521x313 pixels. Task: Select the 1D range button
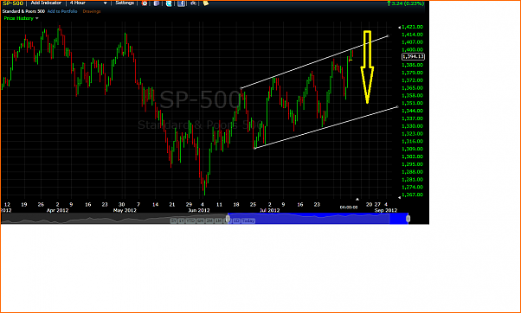[x=236, y=220]
